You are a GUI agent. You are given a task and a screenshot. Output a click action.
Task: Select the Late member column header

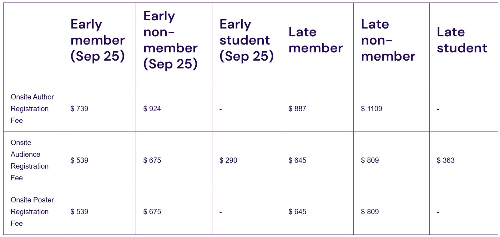[x=316, y=40]
